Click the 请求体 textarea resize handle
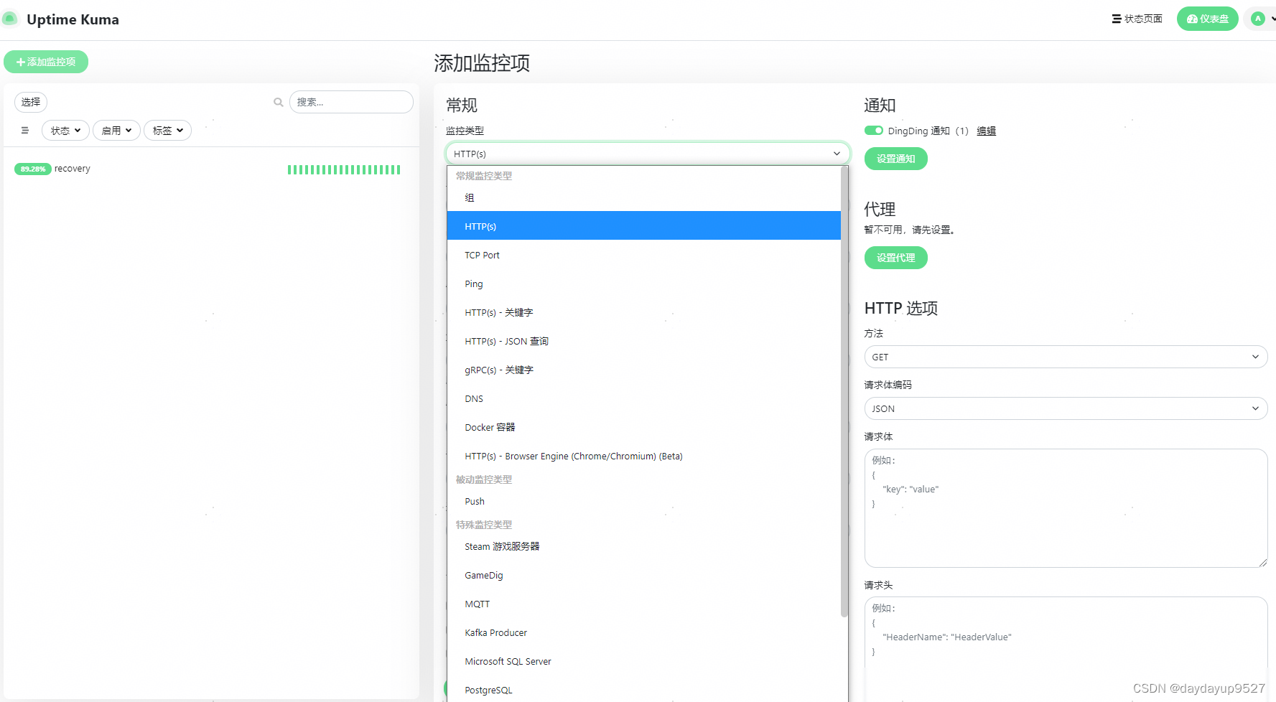This screenshot has width=1276, height=702. pyautogui.click(x=1263, y=563)
